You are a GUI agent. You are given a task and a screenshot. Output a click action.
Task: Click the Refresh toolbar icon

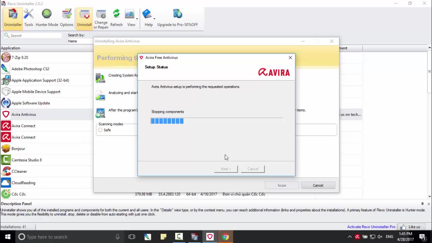tap(116, 18)
